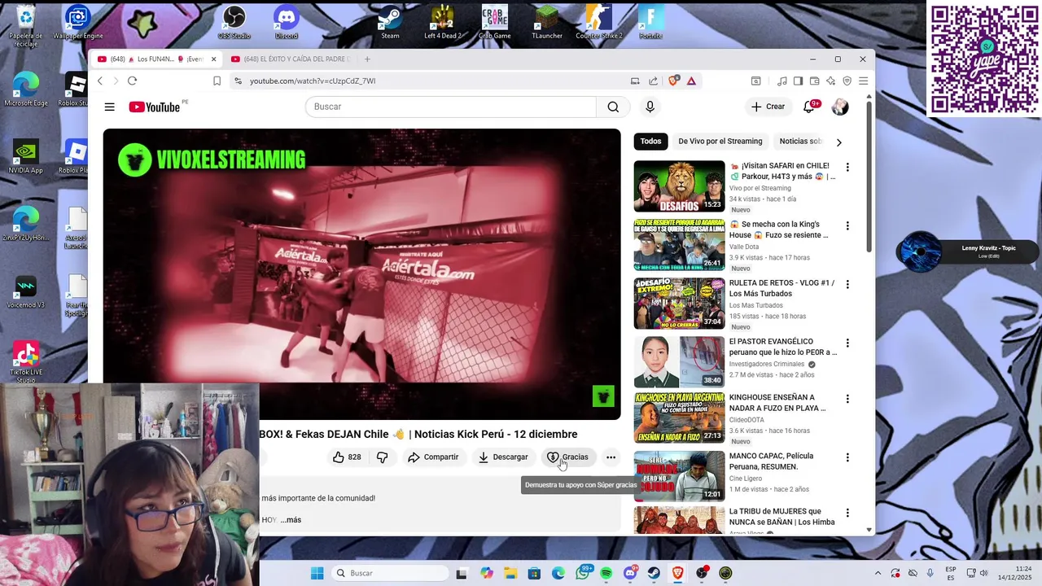Open Brave VPN shield icon
Screen dimensions: 1042x586
tap(847, 81)
